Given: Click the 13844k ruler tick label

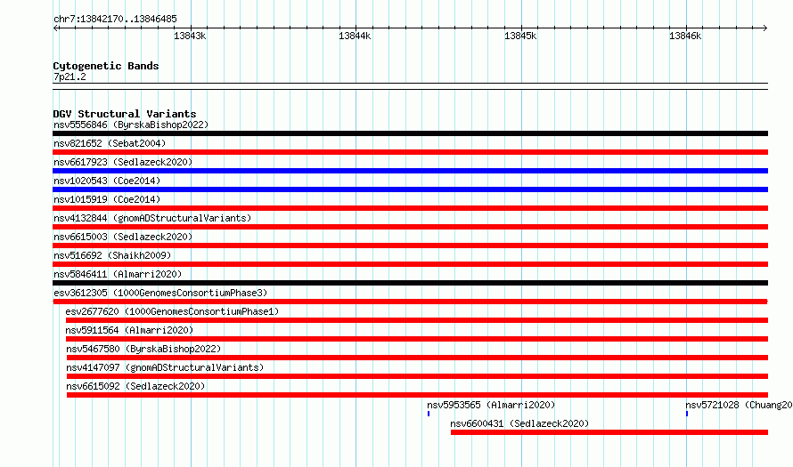Looking at the screenshot, I should pos(355,36).
